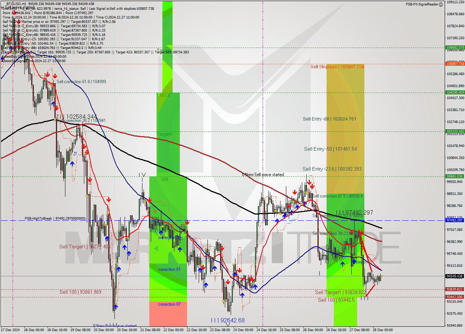
Task: Click the 'Sell correction 38.2 | 102941.' label
Action: click(81, 121)
